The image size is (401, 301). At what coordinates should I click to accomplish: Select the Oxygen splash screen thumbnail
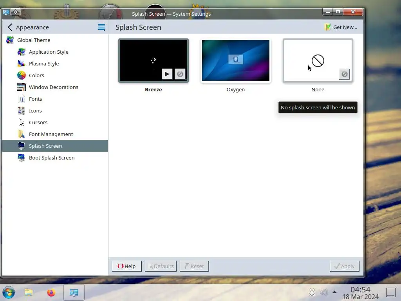click(235, 60)
